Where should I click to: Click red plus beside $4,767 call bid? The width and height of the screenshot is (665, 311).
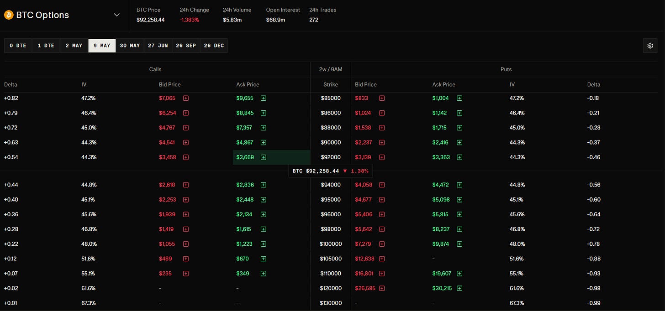[186, 128]
